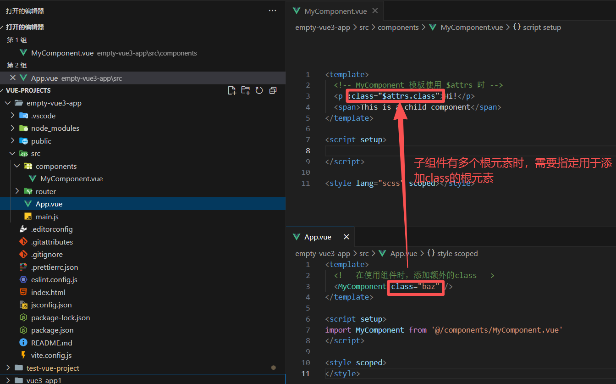Viewport: 616px width, 384px height.
Task: Click the '第 2 组' group label
Action: [17, 65]
